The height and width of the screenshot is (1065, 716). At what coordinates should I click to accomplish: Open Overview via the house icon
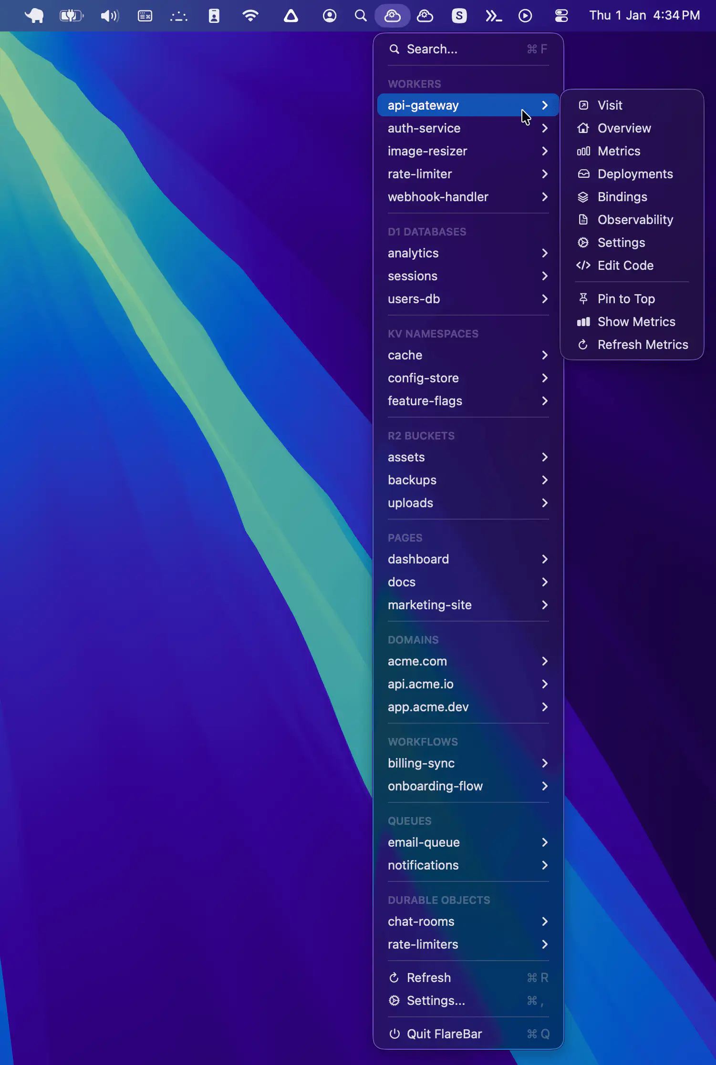(x=583, y=128)
